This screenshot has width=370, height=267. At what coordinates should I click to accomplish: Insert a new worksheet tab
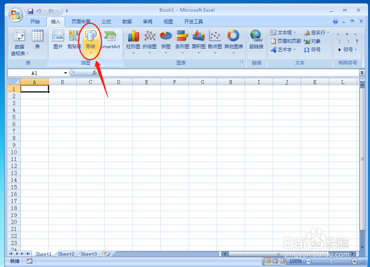pos(107,254)
